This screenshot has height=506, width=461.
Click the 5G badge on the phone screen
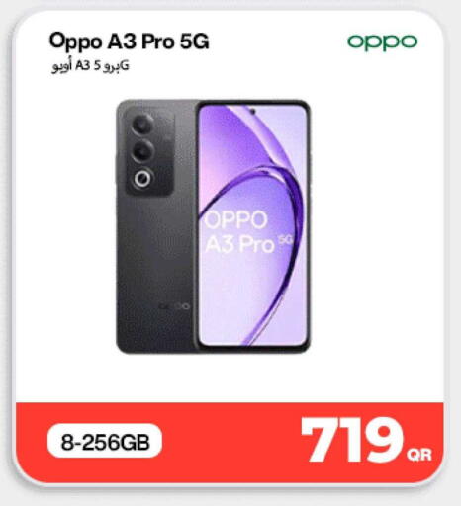pyautogui.click(x=286, y=240)
